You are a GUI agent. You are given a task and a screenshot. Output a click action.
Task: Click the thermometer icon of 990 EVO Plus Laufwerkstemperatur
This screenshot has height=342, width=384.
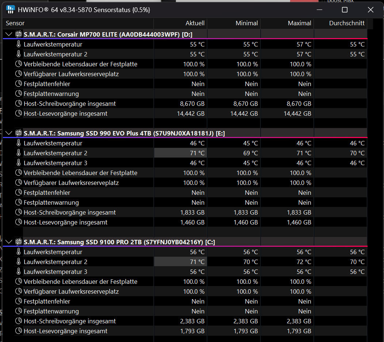pos(19,143)
